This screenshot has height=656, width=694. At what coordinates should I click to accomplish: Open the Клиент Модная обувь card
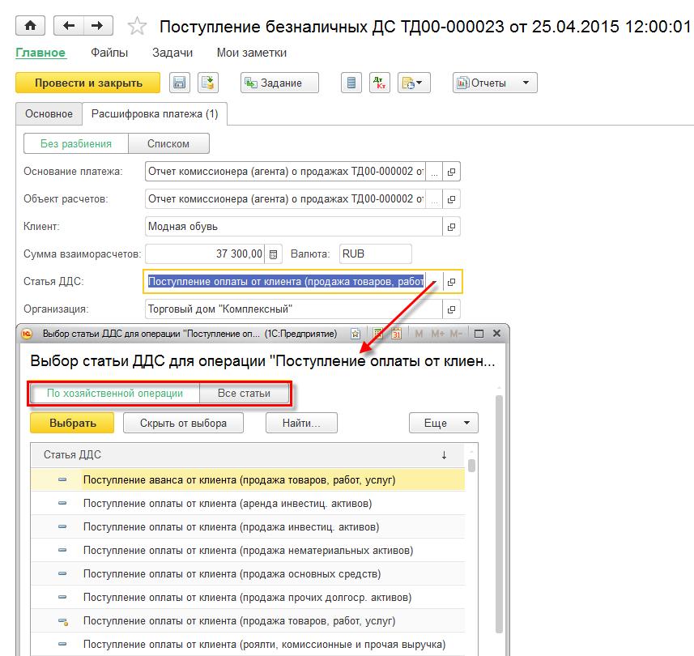(x=451, y=227)
